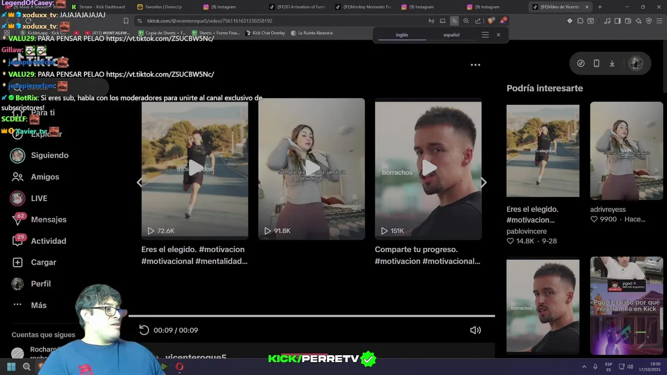Open Eres el elegido recommended thumbnail
The width and height of the screenshot is (667, 375).
(x=542, y=151)
